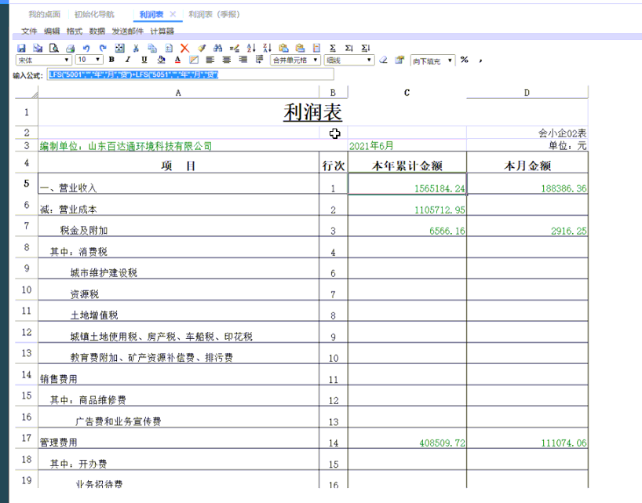The height and width of the screenshot is (503, 642).
Task: Activate the format painter brush icon
Action: (202, 49)
